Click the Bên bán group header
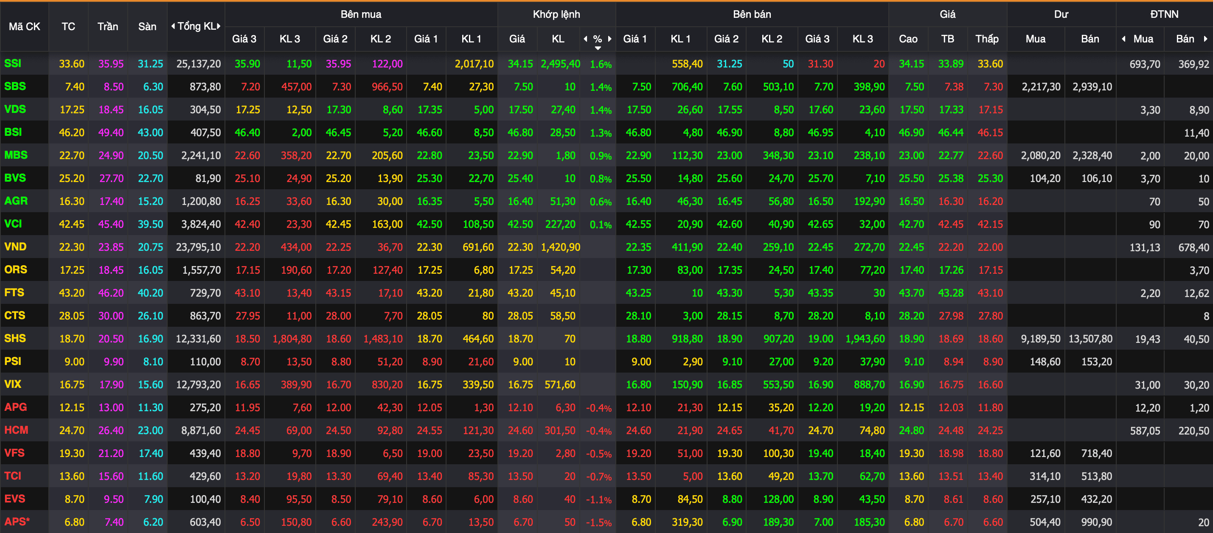This screenshot has width=1213, height=533. point(752,14)
